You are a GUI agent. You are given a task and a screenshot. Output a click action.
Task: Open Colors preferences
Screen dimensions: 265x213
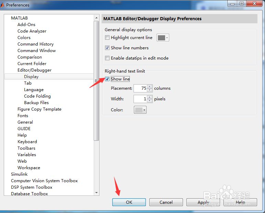point(24,38)
